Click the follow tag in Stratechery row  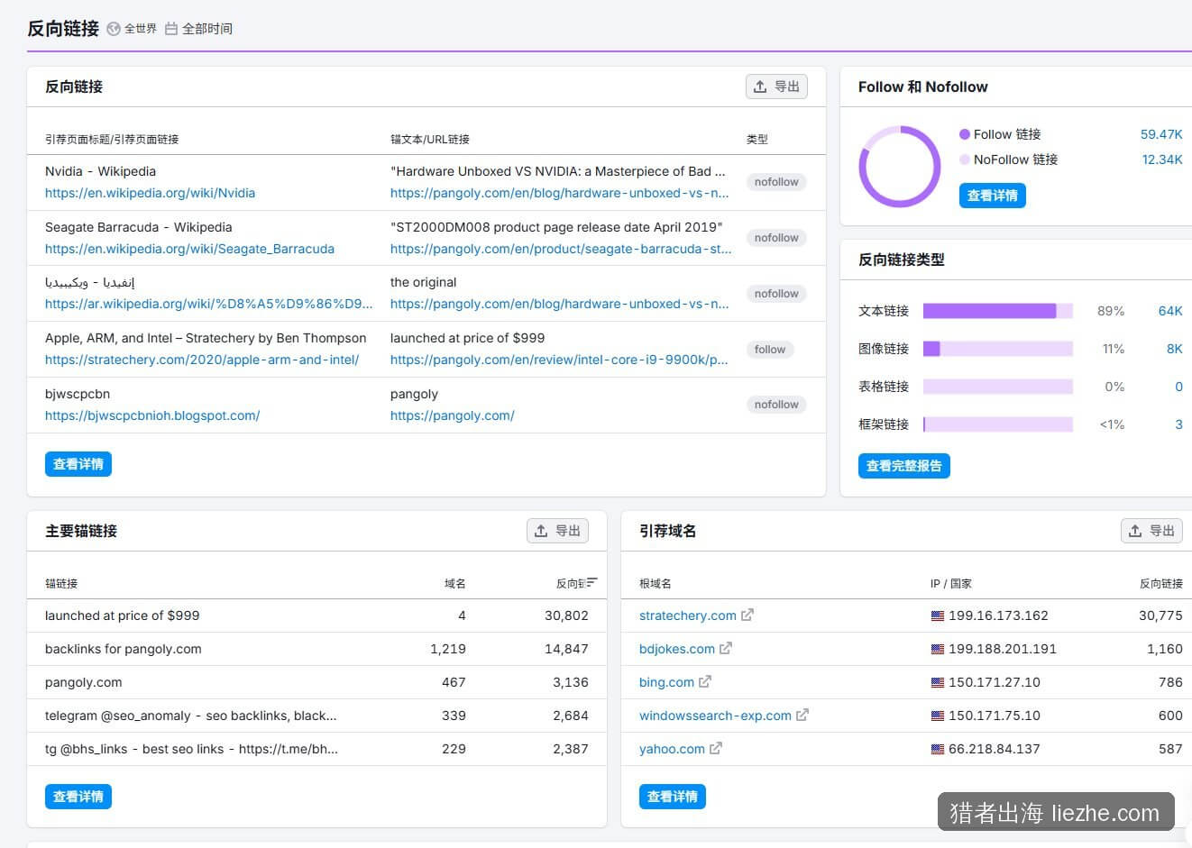click(770, 350)
